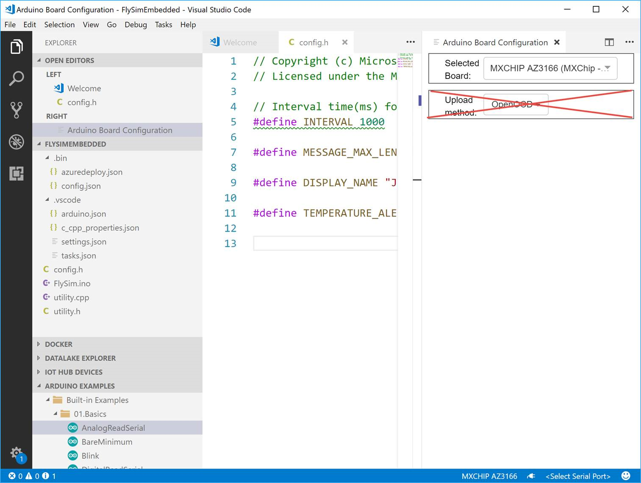Screen dimensions: 641x483
Task: Expand the IOT HUB DEVICES section
Action: tap(117, 372)
